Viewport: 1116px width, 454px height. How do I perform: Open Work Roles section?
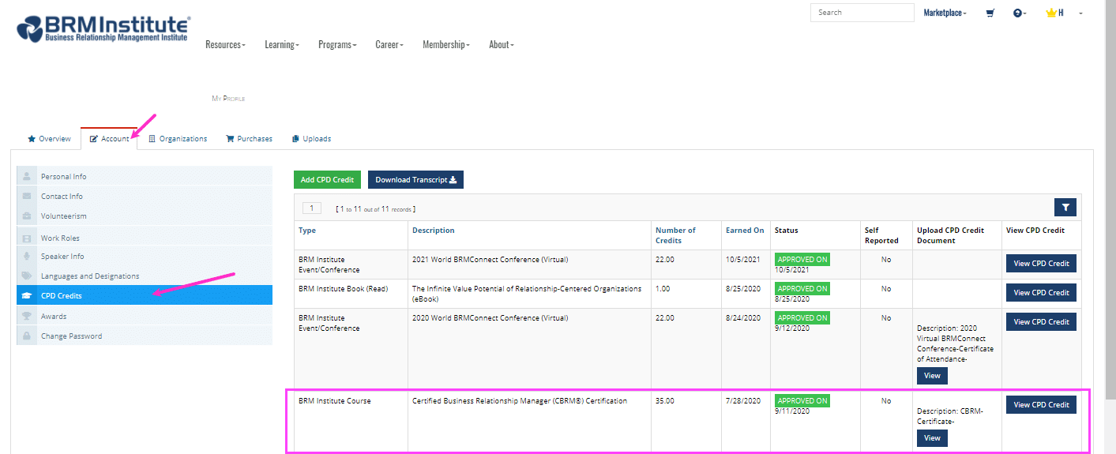[x=145, y=238]
